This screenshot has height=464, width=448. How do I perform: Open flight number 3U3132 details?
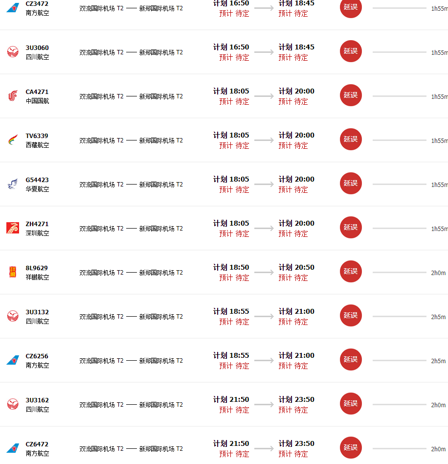click(37, 312)
